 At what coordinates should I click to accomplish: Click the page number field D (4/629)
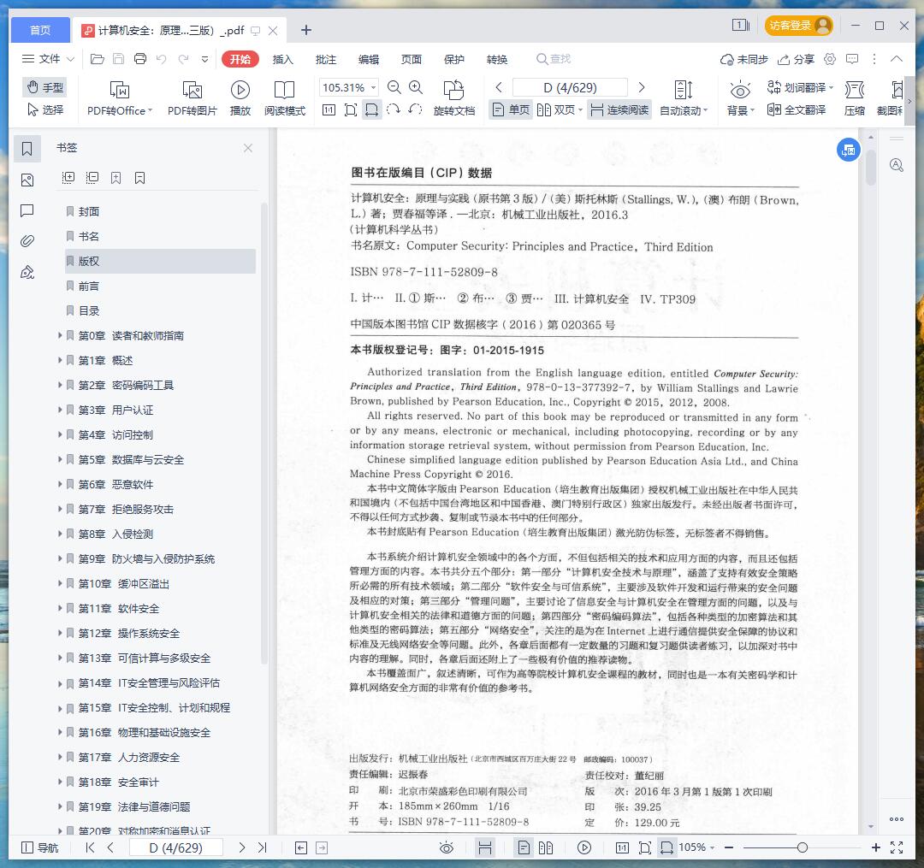pos(570,87)
